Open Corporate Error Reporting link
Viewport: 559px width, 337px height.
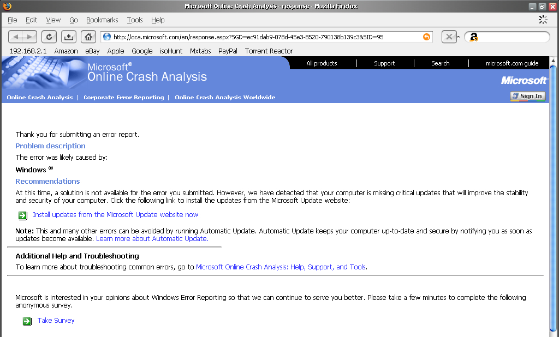124,97
